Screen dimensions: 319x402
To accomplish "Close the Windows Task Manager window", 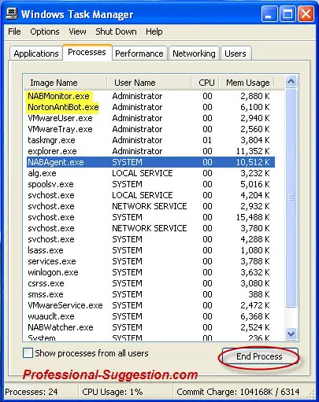I will tap(306, 14).
